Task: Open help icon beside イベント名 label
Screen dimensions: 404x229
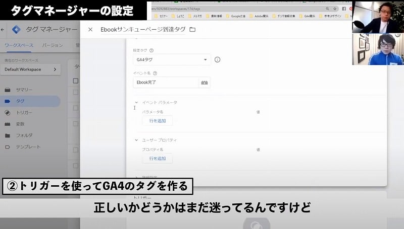Action: 155,73
